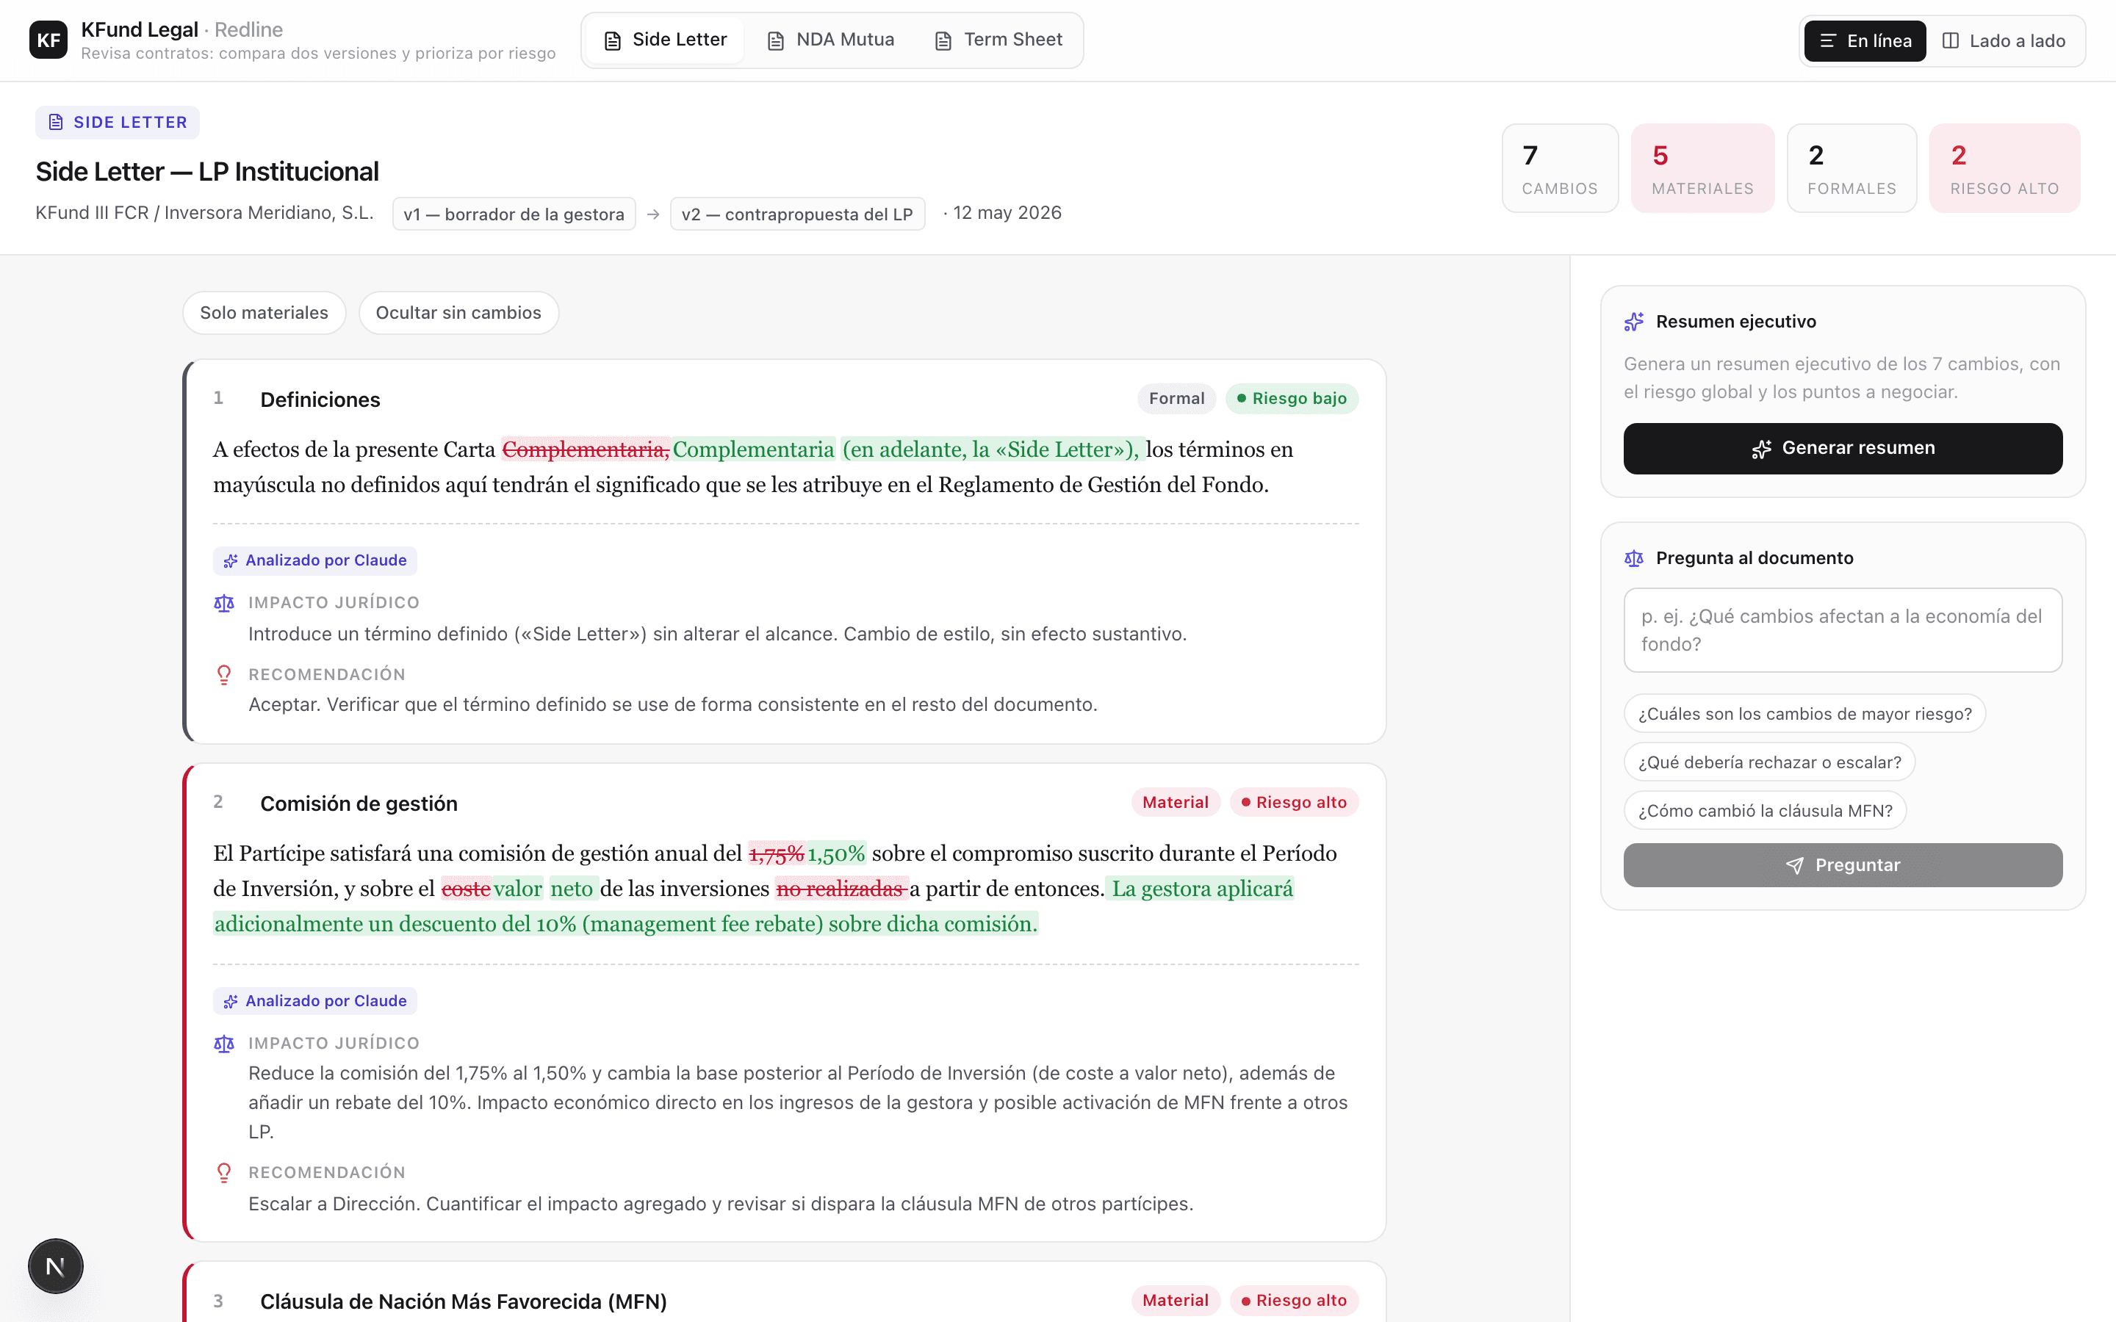Click the SIDE LETTER badge
2116x1322 pixels.
[117, 123]
